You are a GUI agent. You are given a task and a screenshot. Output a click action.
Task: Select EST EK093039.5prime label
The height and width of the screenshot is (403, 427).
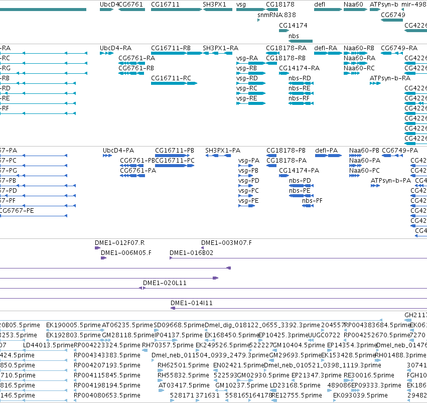(361, 395)
